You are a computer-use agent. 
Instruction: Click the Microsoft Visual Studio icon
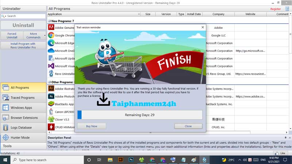(51, 66)
